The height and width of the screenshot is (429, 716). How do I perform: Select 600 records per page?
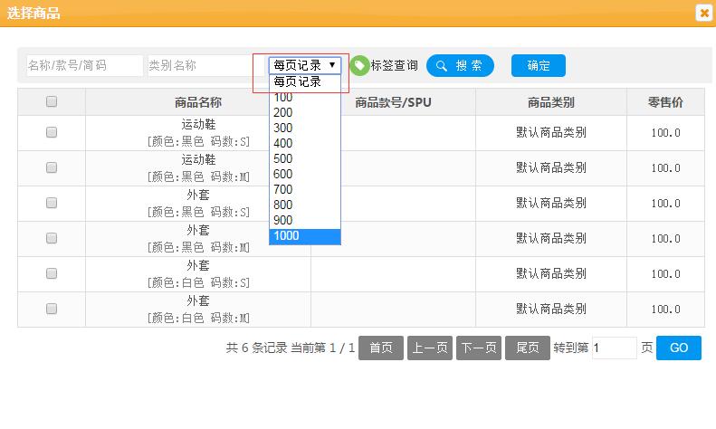(305, 175)
